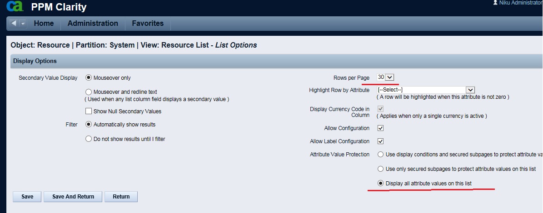Select Mouseover and redline text option

pos(88,92)
